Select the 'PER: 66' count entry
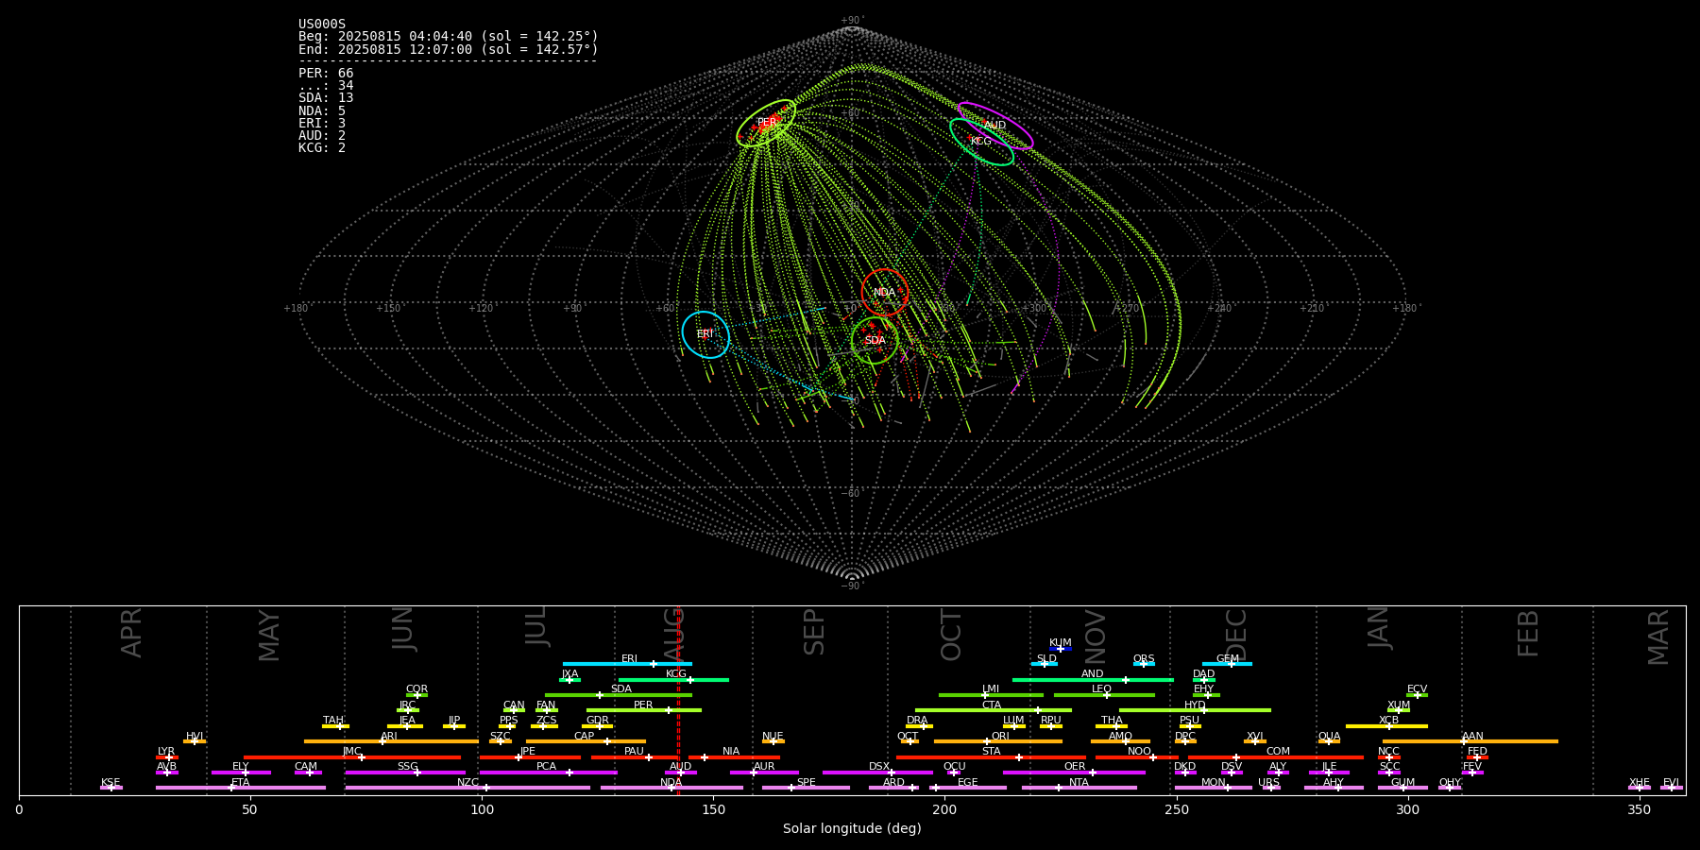Screen dimensions: 1700x850 326,74
